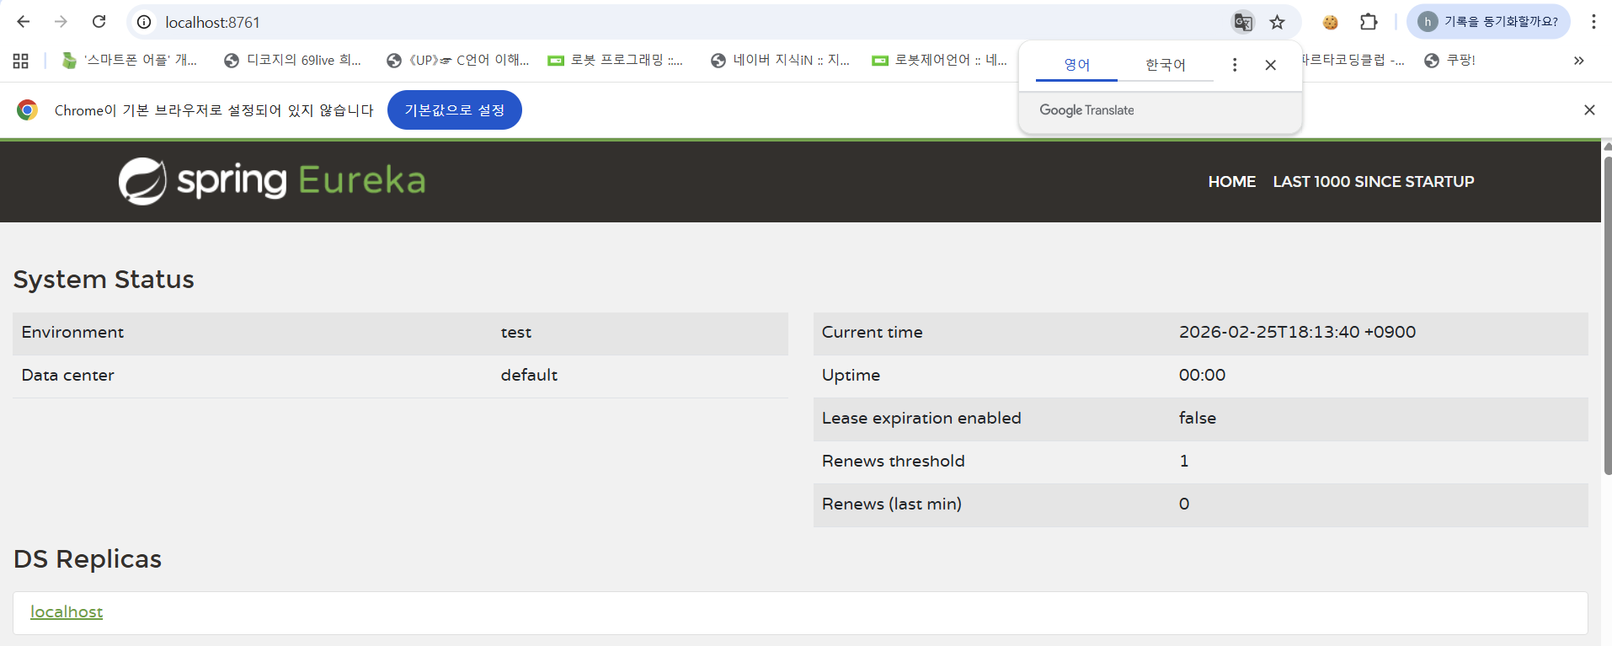Select the Environment value 'test'
The height and width of the screenshot is (646, 1612).
[x=516, y=333]
